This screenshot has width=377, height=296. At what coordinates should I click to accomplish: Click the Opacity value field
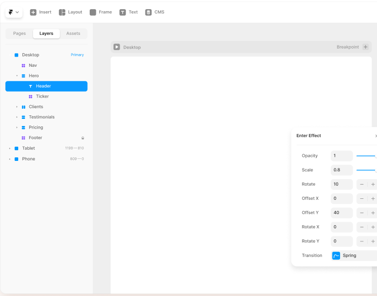click(342, 156)
